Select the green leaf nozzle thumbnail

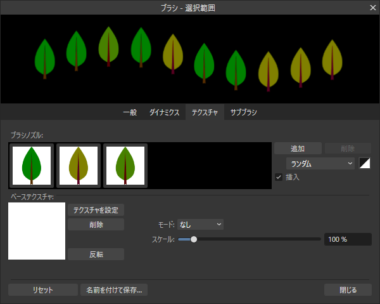(x=32, y=166)
